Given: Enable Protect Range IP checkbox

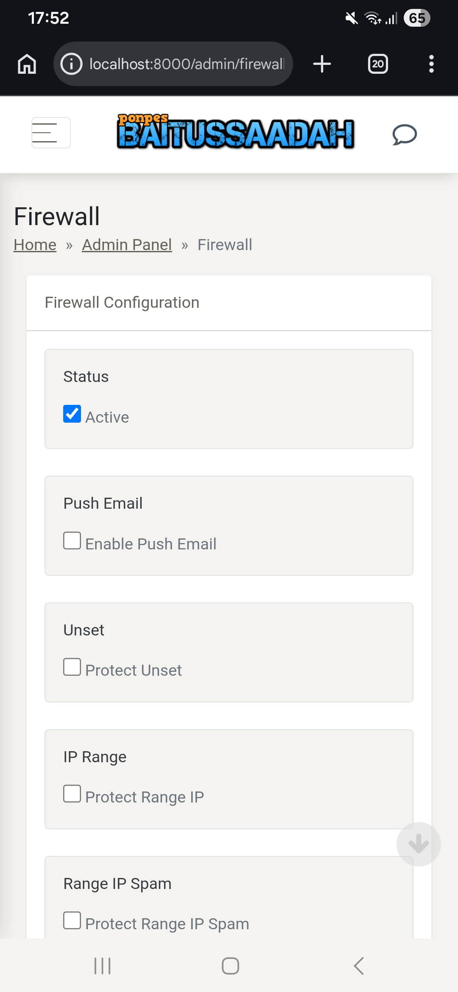Looking at the screenshot, I should [72, 794].
